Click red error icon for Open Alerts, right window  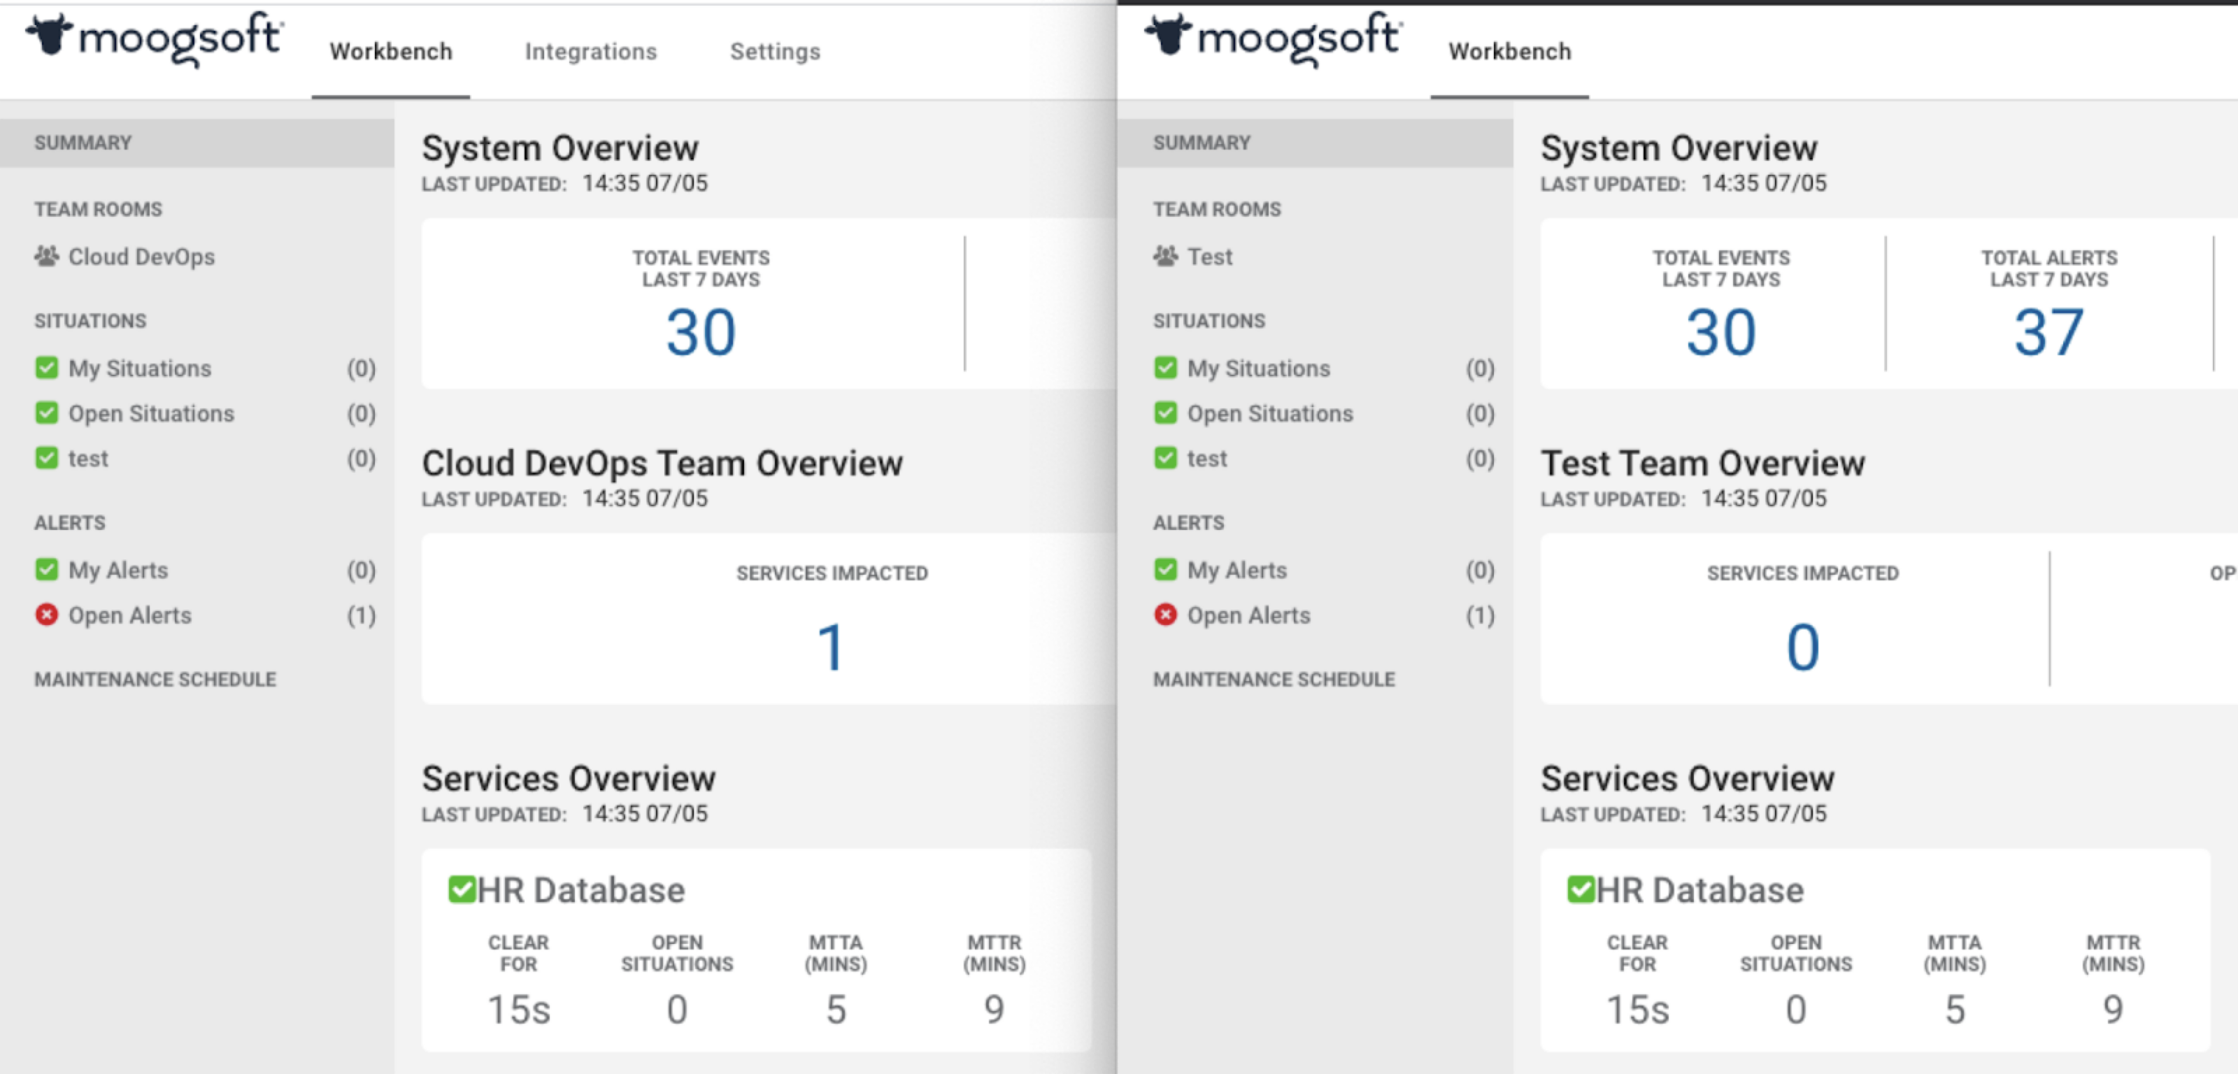click(x=1166, y=615)
